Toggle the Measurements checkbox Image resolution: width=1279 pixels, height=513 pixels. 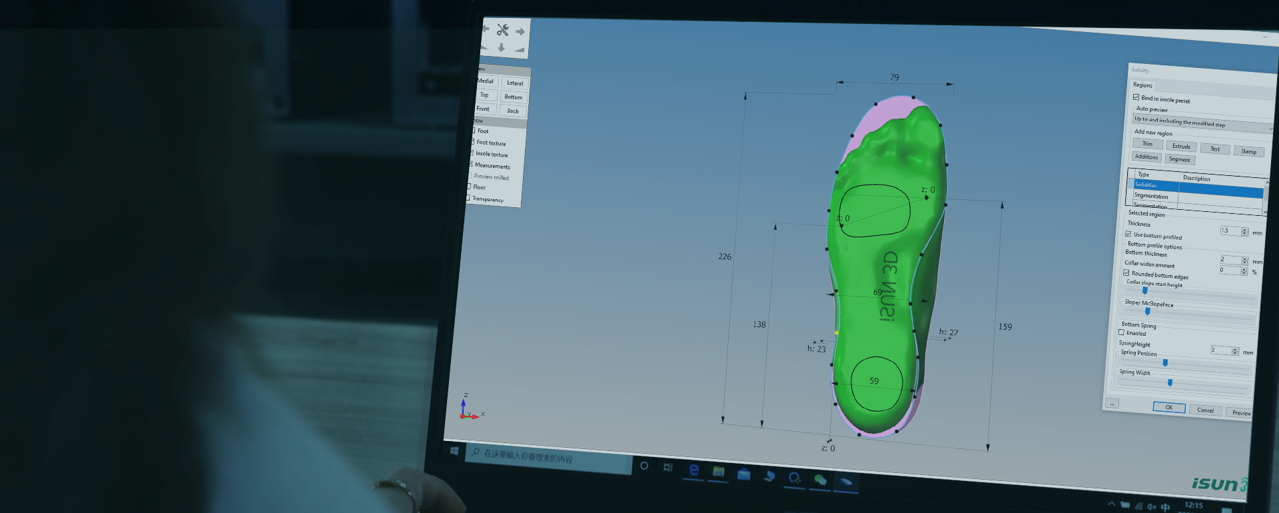pyautogui.click(x=471, y=164)
